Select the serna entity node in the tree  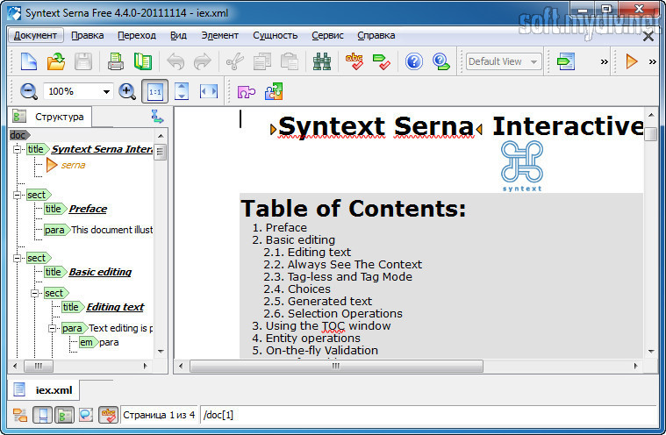coord(73,165)
